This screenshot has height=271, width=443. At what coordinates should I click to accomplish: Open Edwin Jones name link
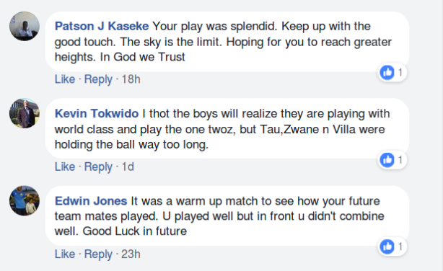click(x=91, y=201)
